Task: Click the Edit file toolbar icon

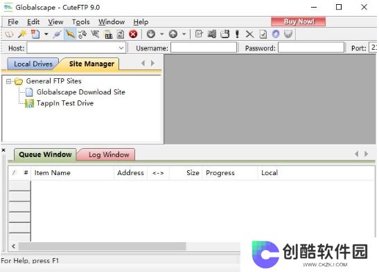Action: pyautogui.click(x=199, y=34)
